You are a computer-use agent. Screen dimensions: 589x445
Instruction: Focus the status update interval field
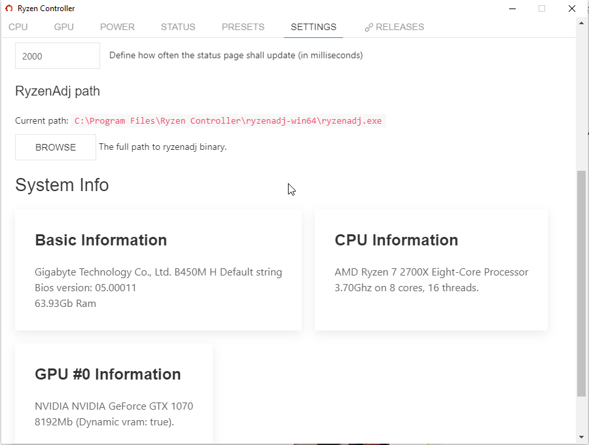[x=58, y=56]
